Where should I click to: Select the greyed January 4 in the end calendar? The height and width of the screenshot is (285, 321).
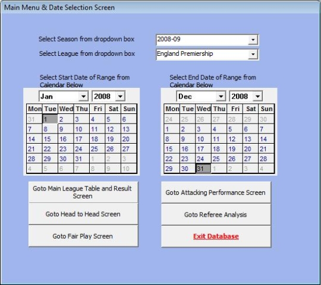tap(266, 169)
